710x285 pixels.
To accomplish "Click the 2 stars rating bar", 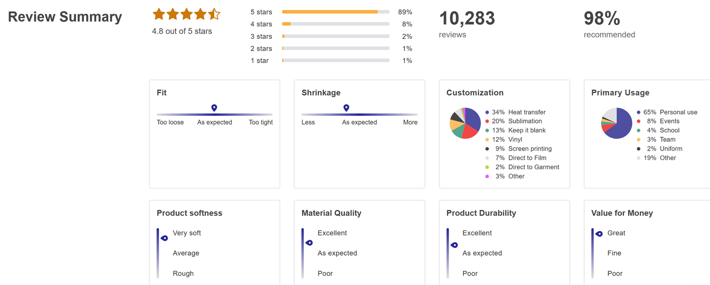I will pos(336,48).
